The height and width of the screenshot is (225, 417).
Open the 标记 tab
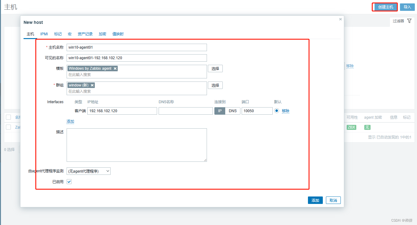(58, 34)
